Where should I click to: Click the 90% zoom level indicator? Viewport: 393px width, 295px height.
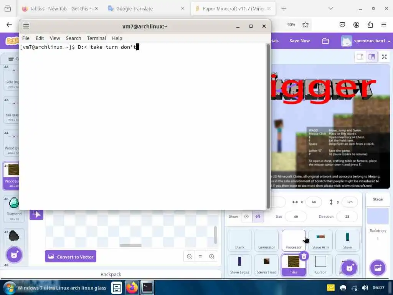click(291, 25)
